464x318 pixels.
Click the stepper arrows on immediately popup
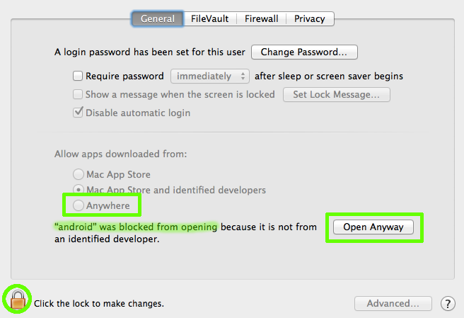click(x=243, y=76)
